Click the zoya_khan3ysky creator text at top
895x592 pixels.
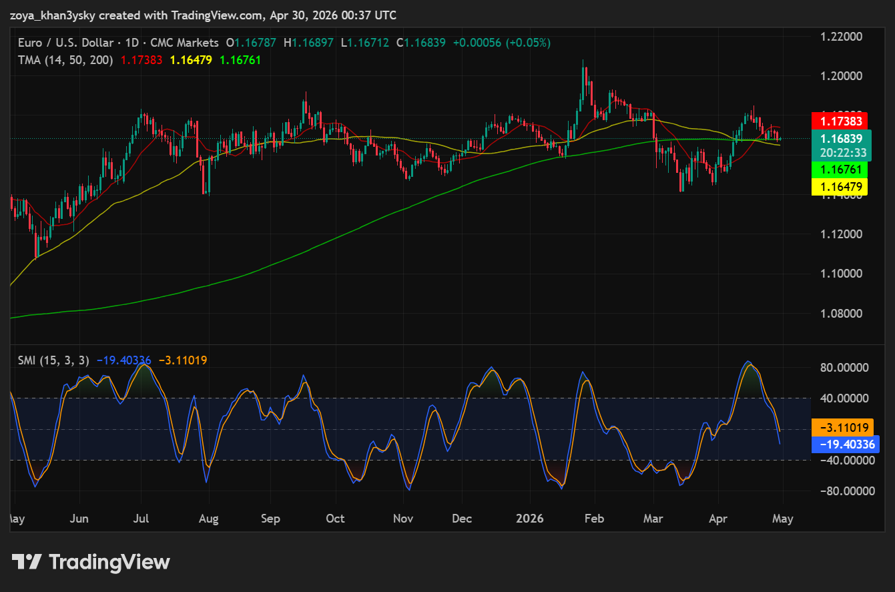(x=53, y=15)
